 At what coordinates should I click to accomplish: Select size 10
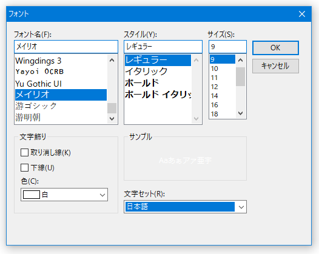coord(223,69)
